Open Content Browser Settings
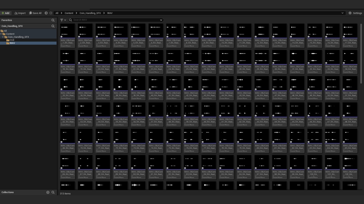This screenshot has width=364, height=204. [355, 13]
